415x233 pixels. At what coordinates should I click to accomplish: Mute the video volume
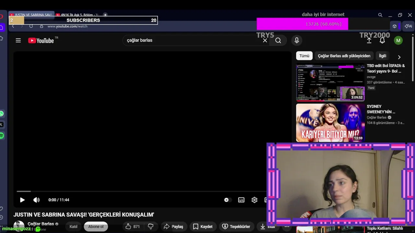pyautogui.click(x=36, y=200)
